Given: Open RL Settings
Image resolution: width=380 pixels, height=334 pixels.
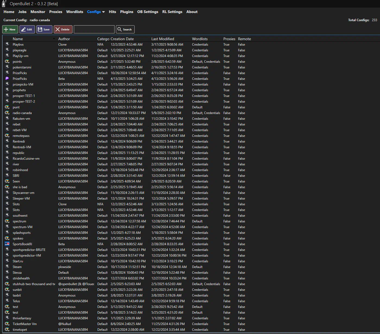Looking at the screenshot, I should (172, 12).
